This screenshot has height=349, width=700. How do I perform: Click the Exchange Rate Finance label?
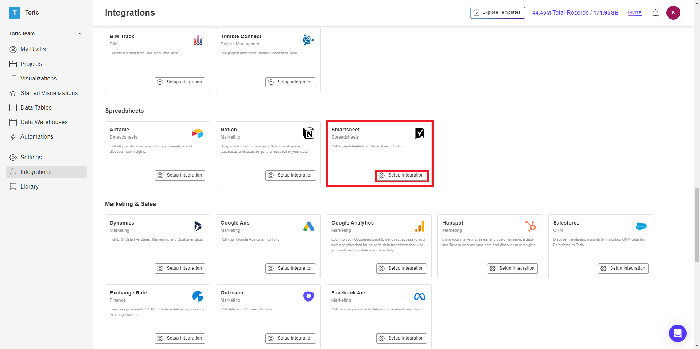117,300
